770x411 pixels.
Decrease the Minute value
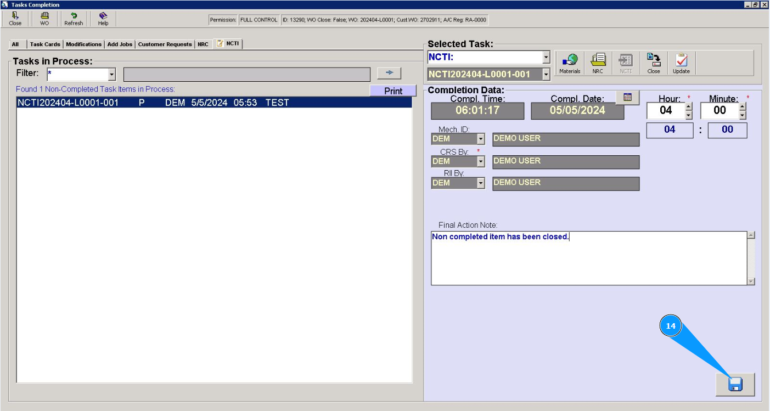(x=743, y=115)
